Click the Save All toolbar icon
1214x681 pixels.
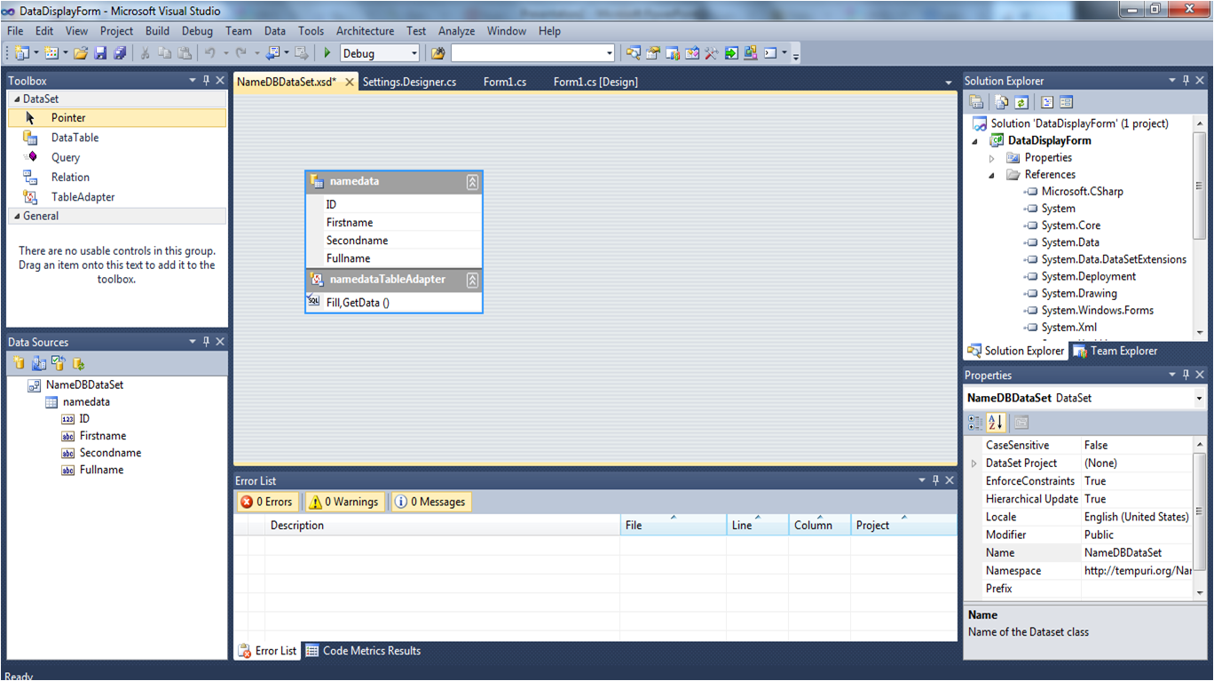[119, 53]
